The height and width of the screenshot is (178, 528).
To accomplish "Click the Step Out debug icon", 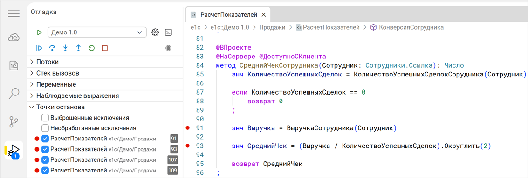I will pos(78,48).
